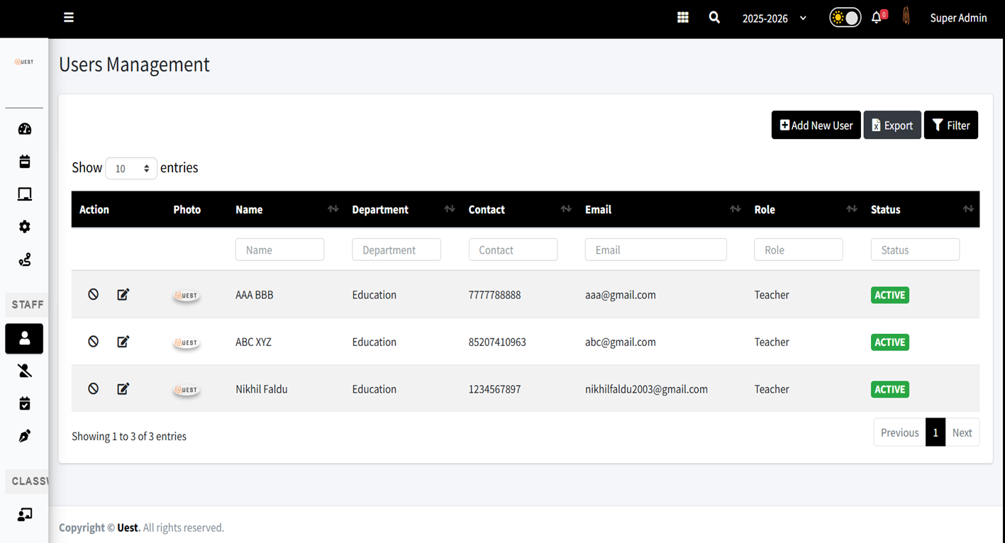This screenshot has width=1005, height=543.
Task: Click the block icon for Nikhil Faldu
Action: click(94, 388)
